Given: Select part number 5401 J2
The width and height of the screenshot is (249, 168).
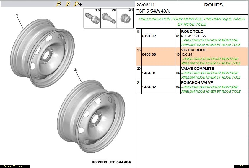Looking at the screenshot, I should [149, 36].
